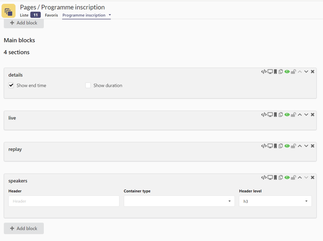The image size is (323, 241).
Task: Click mobile display icon on replay block
Action: pyautogui.click(x=275, y=146)
